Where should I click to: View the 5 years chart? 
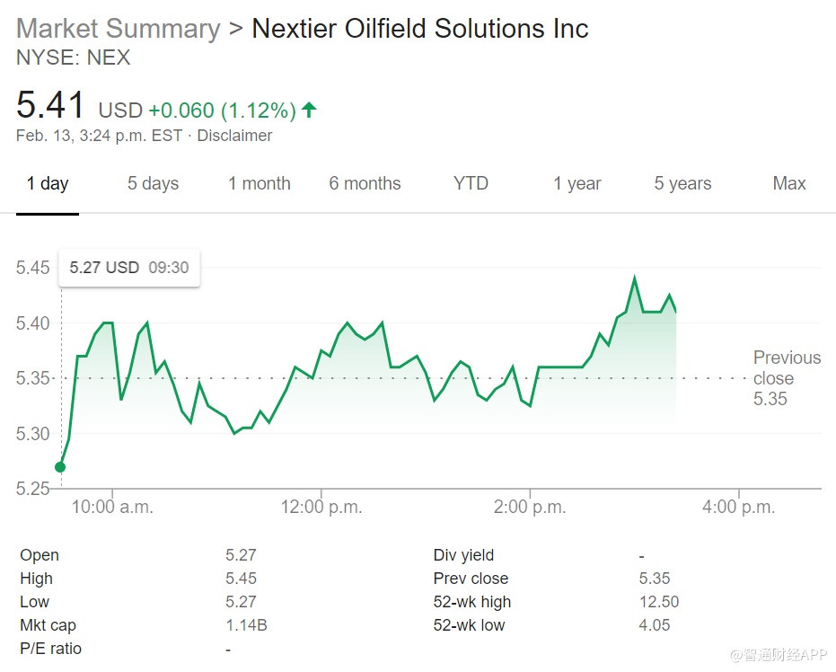682,183
